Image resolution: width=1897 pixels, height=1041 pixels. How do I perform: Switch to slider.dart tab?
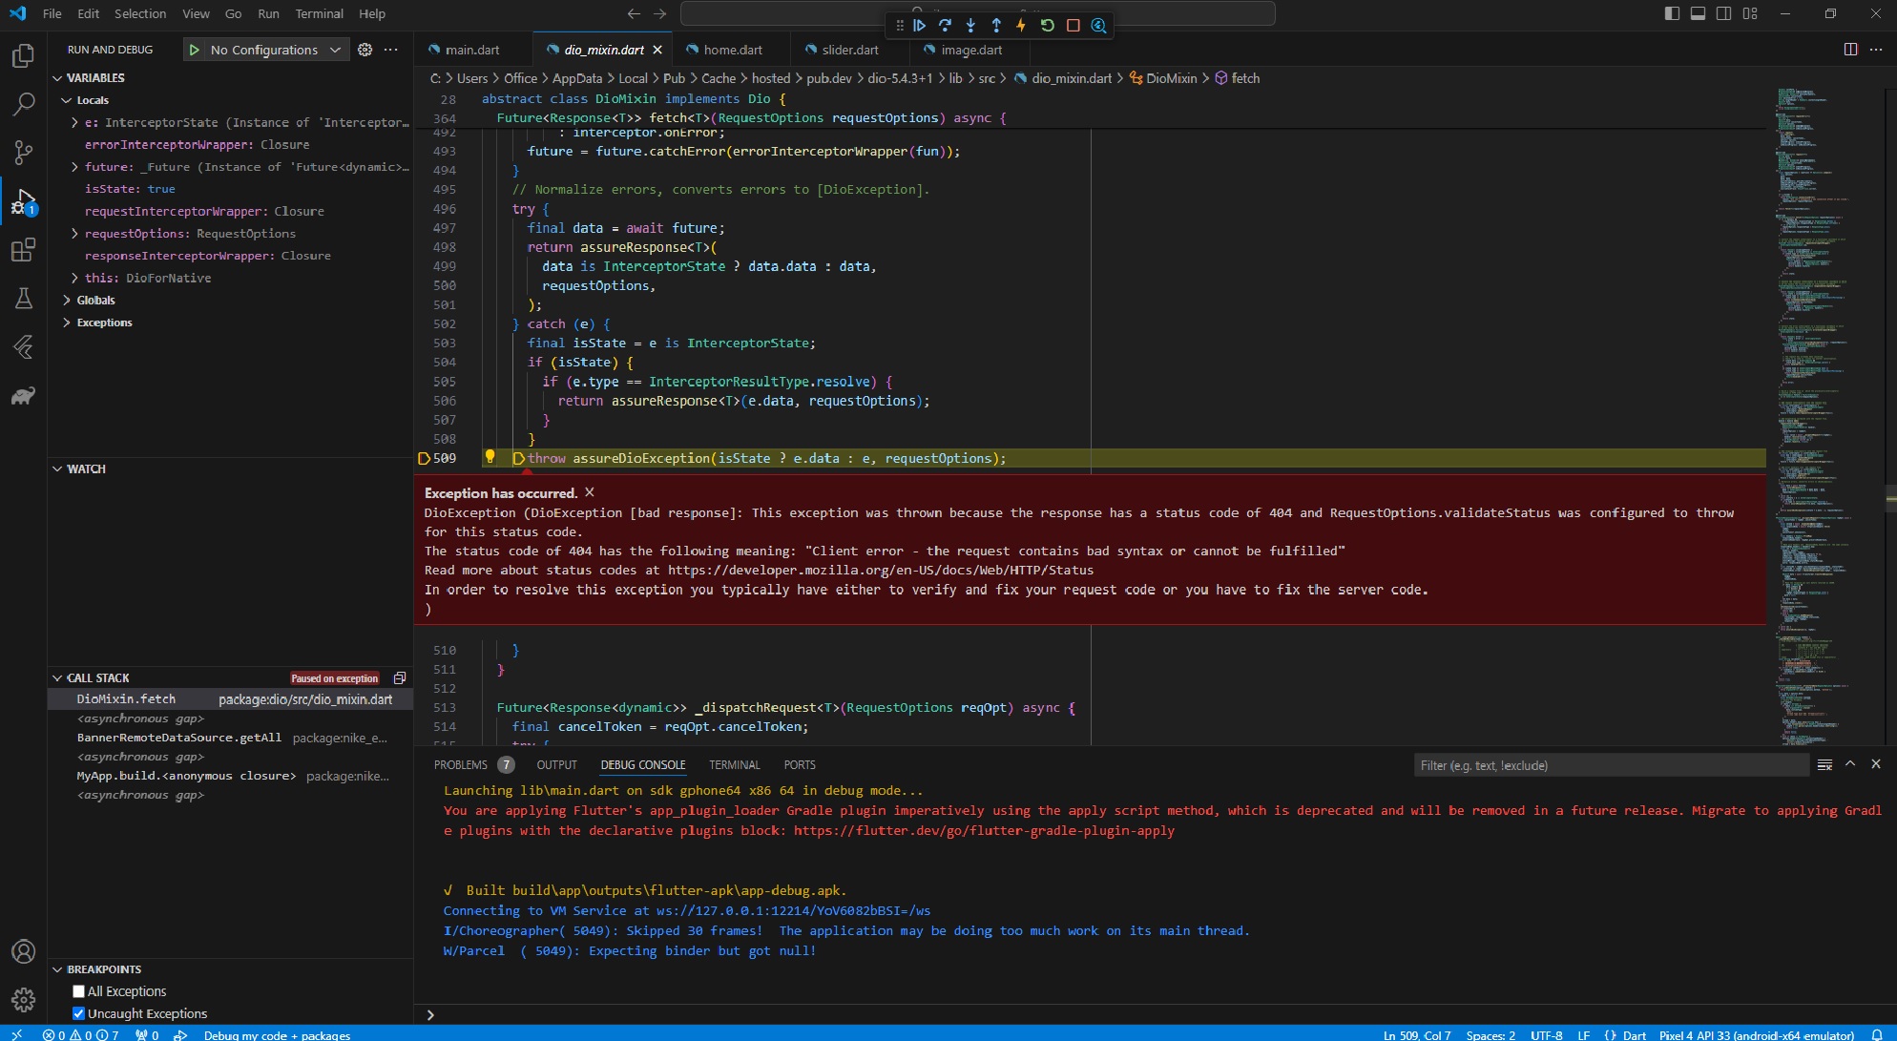click(x=850, y=50)
